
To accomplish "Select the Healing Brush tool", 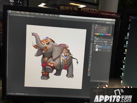I will coord(92,40).
